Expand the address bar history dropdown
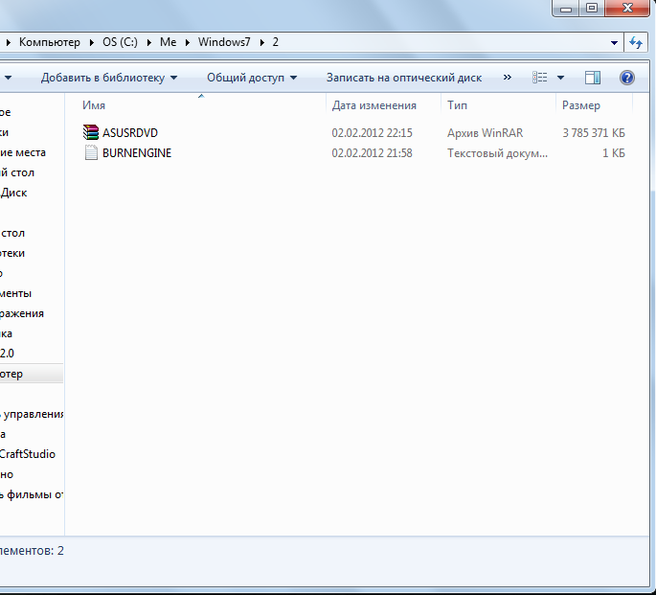656x595 pixels. (614, 43)
